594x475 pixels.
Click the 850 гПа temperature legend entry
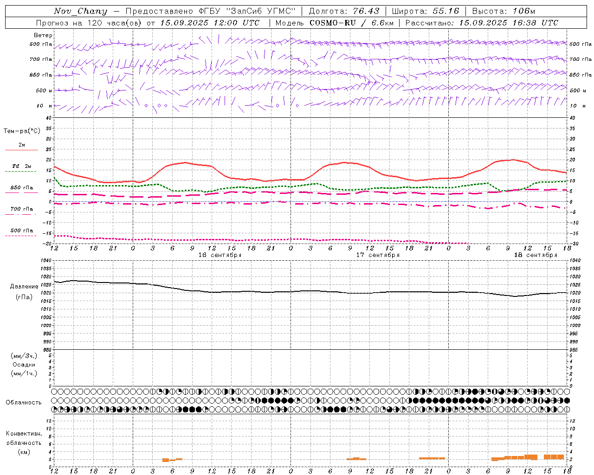pos(21,190)
